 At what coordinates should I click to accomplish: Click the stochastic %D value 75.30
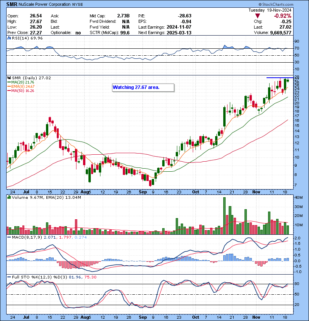point(90,277)
